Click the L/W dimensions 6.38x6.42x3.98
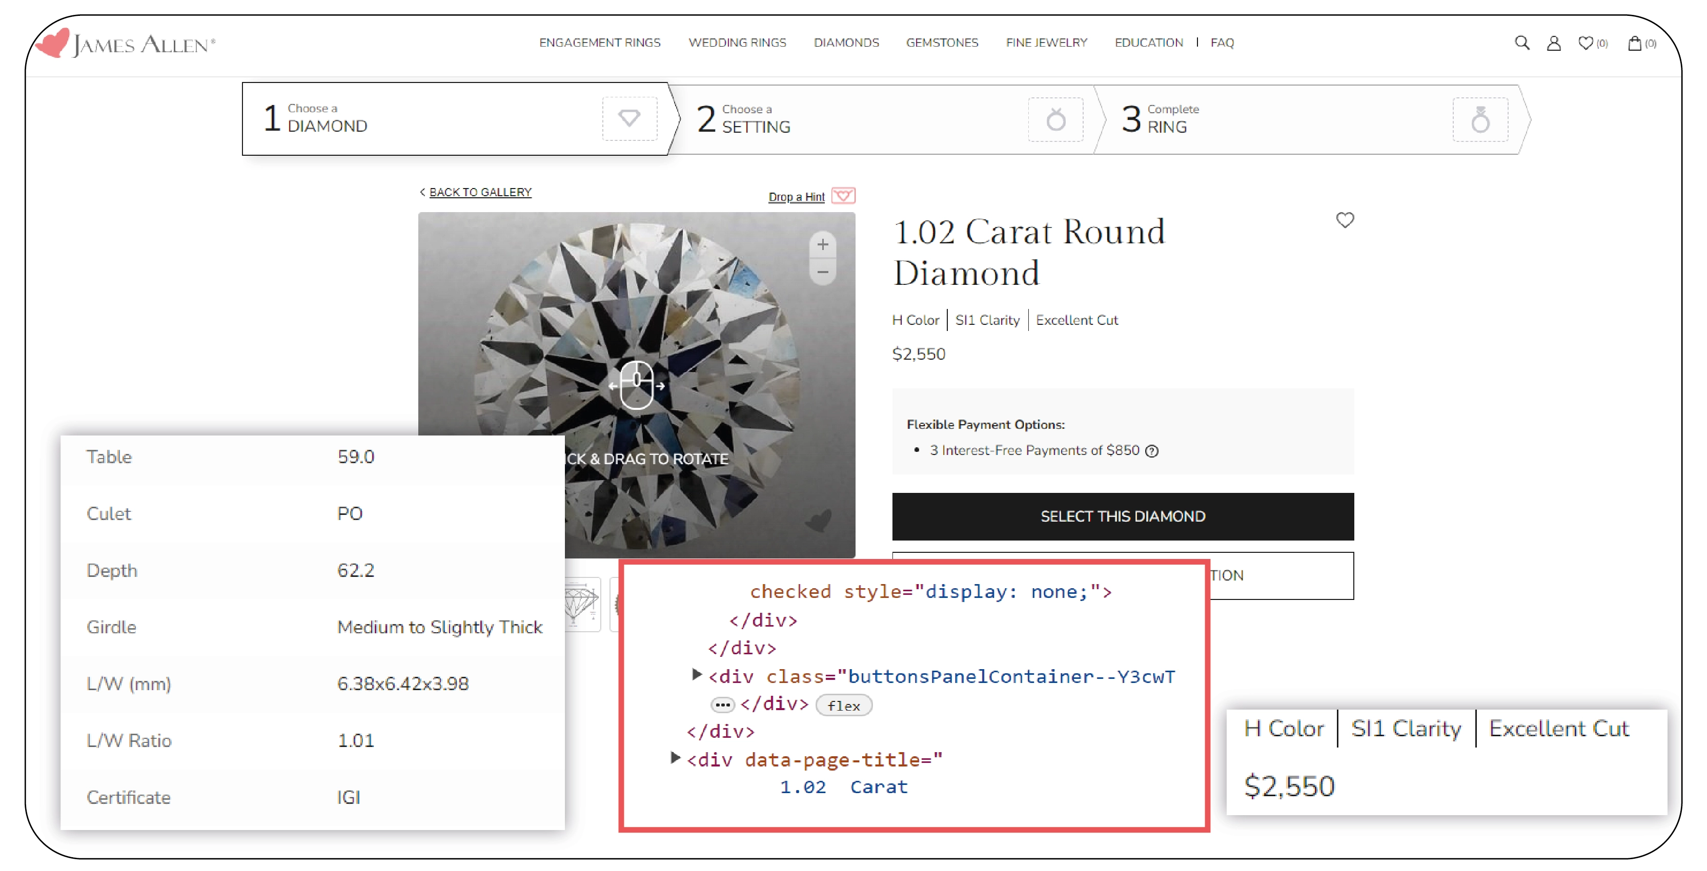 [x=403, y=683]
